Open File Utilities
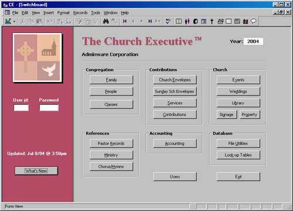The image size is (293, 211). click(x=239, y=144)
